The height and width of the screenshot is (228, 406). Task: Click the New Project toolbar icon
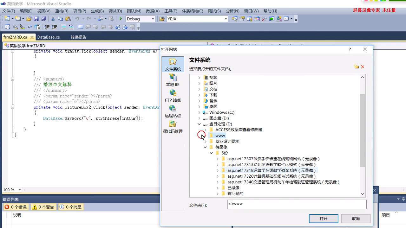coord(7,19)
